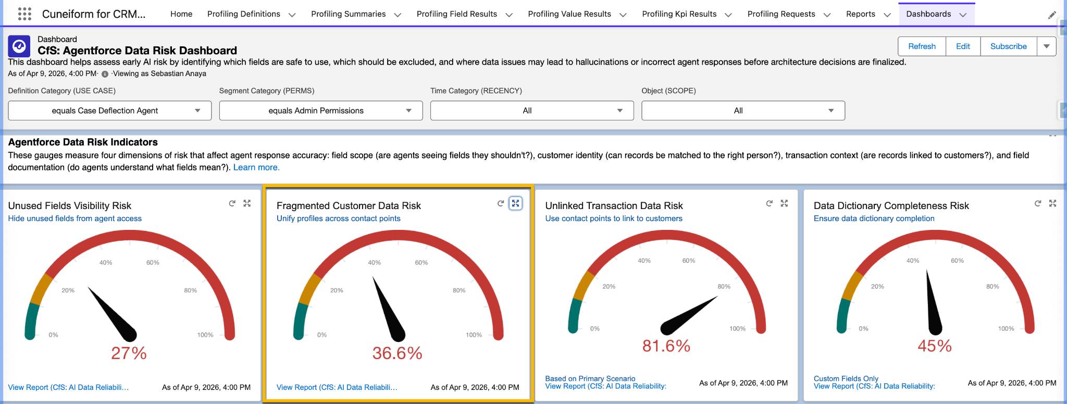Refresh the Unused Fields Visibility Risk widget
The width and height of the screenshot is (1067, 404).
[x=232, y=203]
